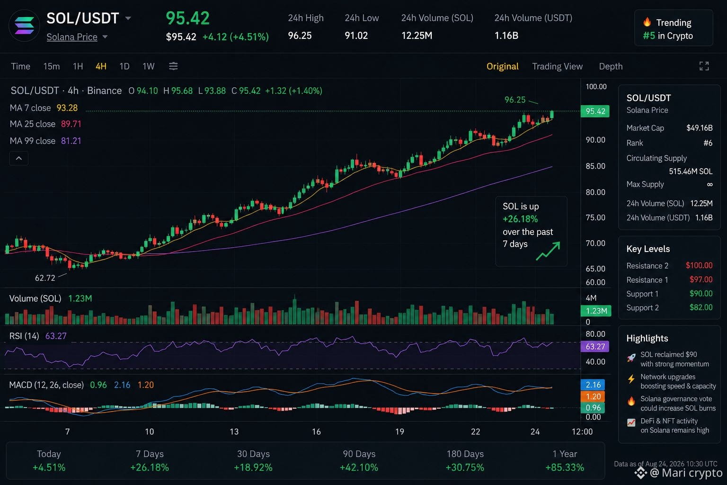Viewport: 727px width, 485px height.
Task: Click the MACD 0.96 green axis tag
Action: click(x=593, y=407)
